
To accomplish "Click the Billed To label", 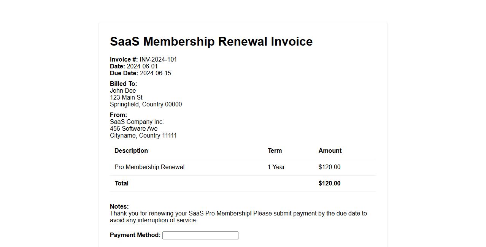I will pyautogui.click(x=123, y=84).
